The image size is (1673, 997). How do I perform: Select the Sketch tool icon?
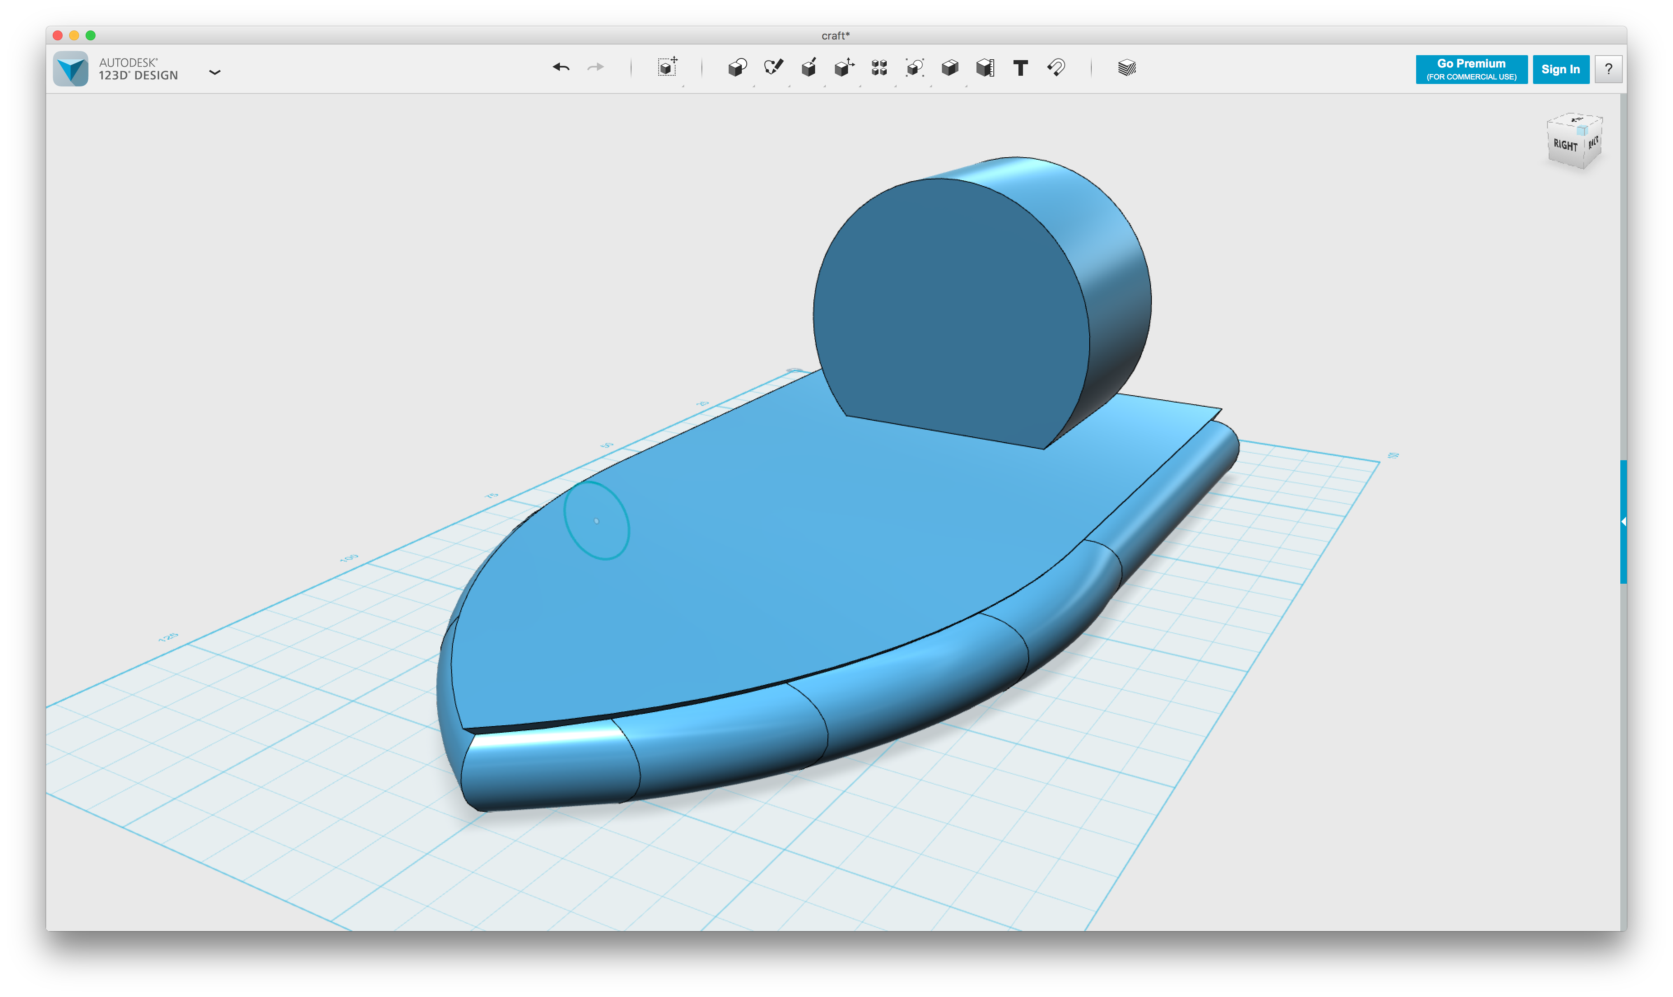774,67
